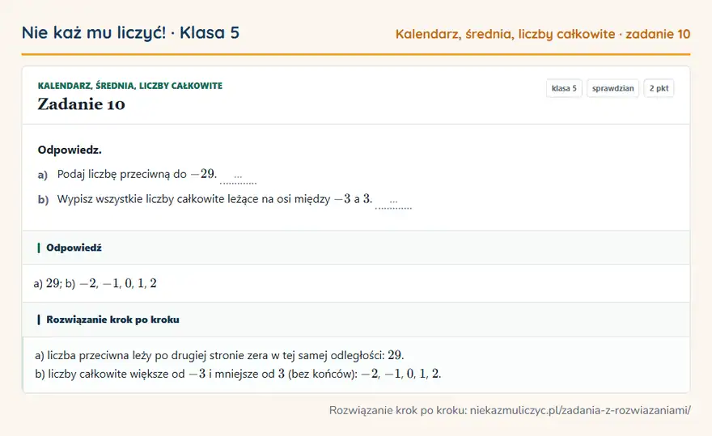Click the 'Nie każ mu liczyć! · Klasa 5' title

(x=130, y=32)
